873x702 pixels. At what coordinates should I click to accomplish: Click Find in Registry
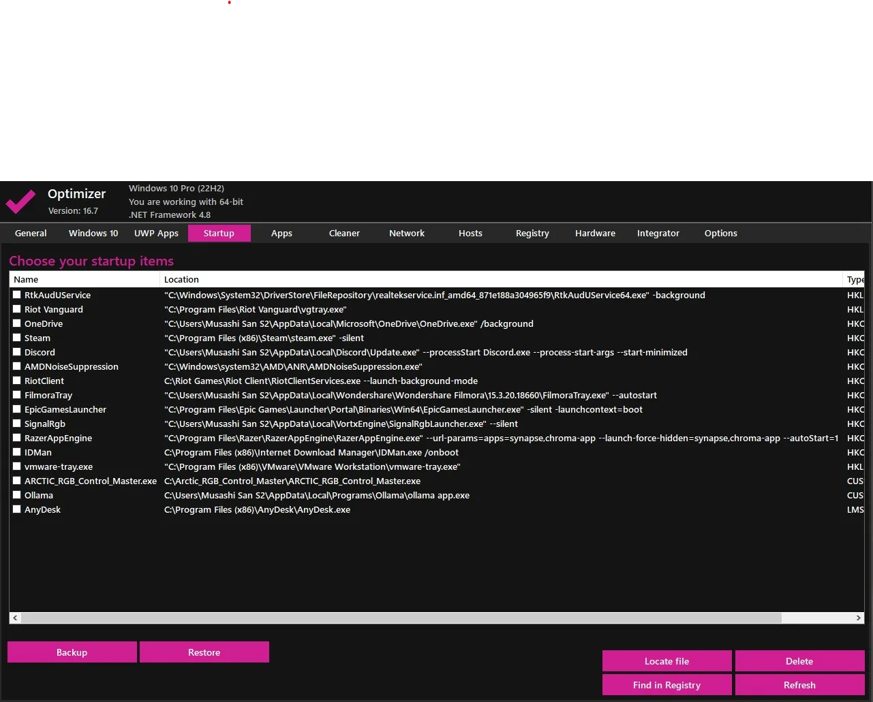pos(667,685)
